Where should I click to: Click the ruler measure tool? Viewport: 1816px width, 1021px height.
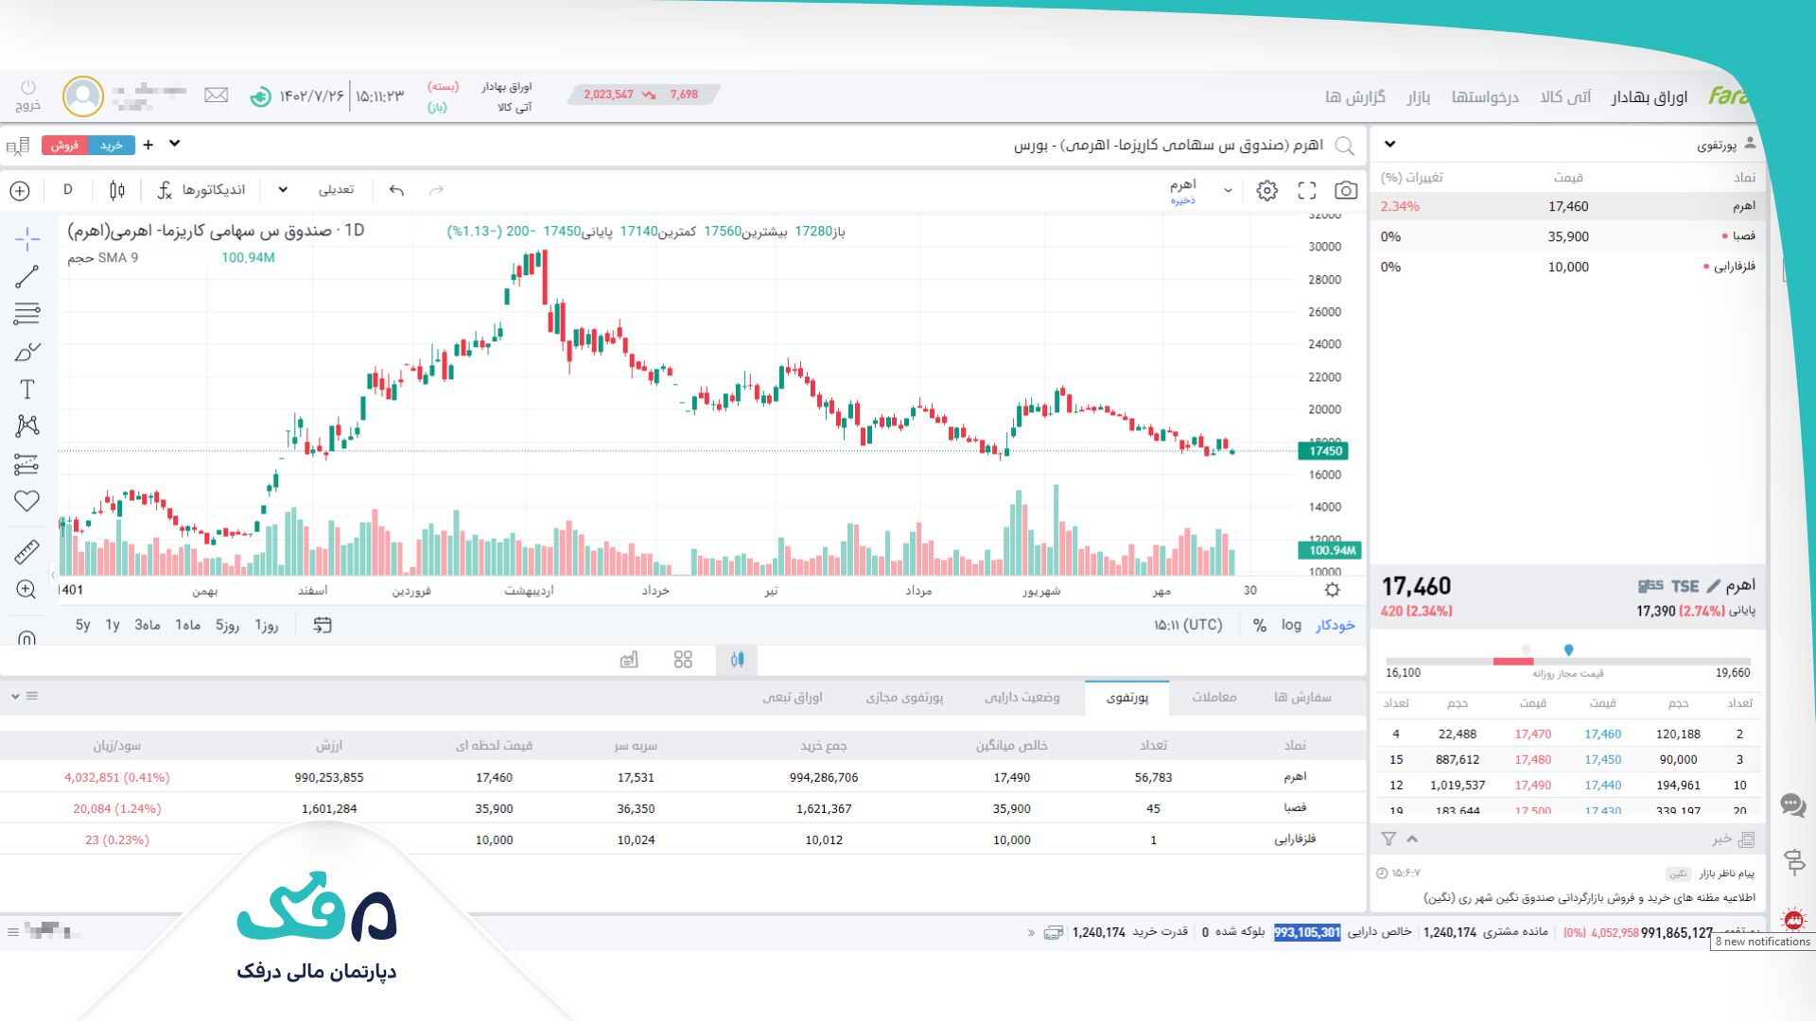[x=26, y=551]
